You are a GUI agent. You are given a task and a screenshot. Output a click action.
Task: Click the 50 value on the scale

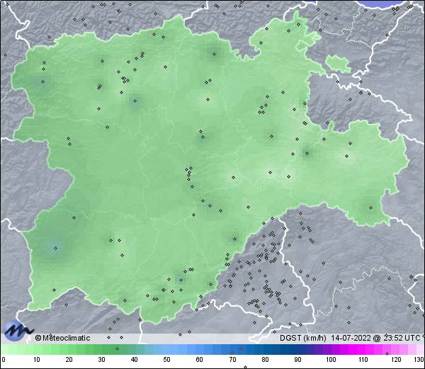[166, 360]
